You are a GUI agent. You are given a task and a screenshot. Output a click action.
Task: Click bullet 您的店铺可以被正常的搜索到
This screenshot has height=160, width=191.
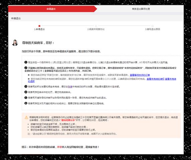[59, 127]
